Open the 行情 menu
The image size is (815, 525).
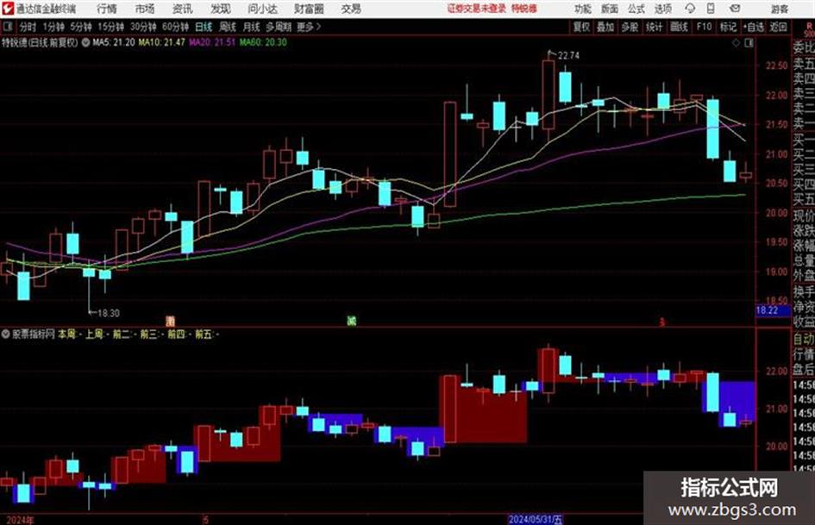coord(107,9)
